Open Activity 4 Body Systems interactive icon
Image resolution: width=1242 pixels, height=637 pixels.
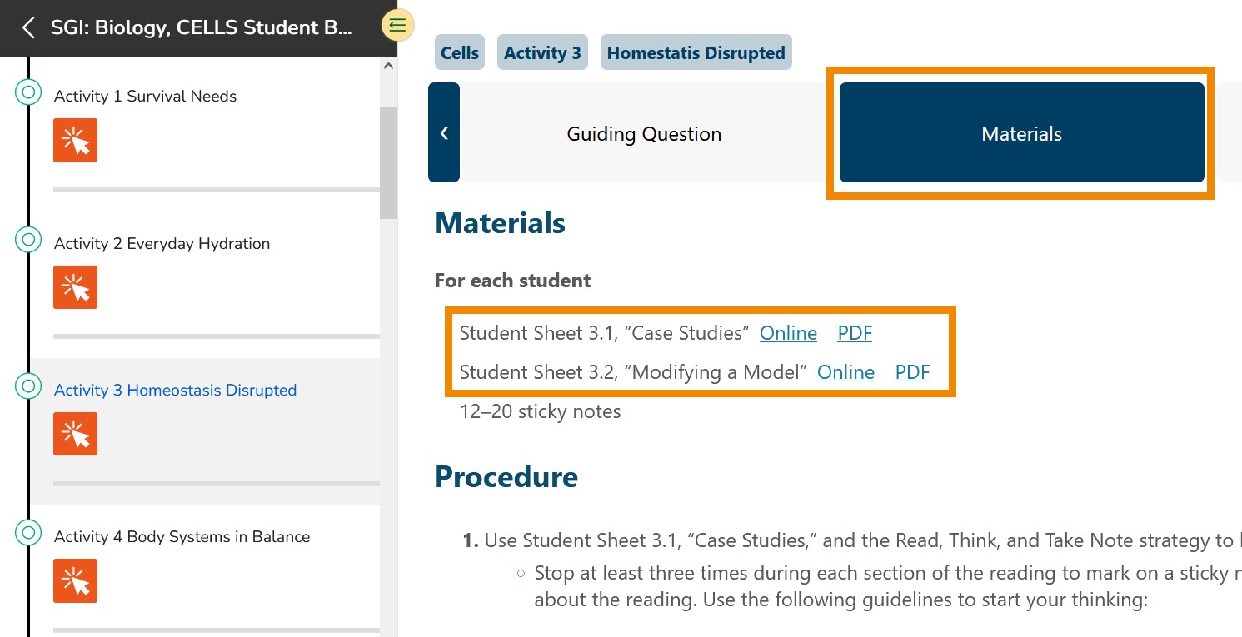75,580
